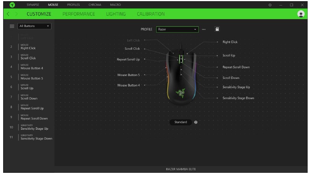Switch to the Synapse tab
Image resolution: width=310 pixels, height=174 pixels.
click(x=33, y=5)
